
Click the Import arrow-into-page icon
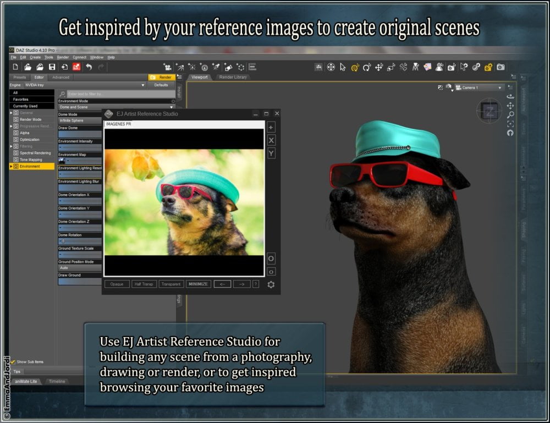[x=64, y=67]
